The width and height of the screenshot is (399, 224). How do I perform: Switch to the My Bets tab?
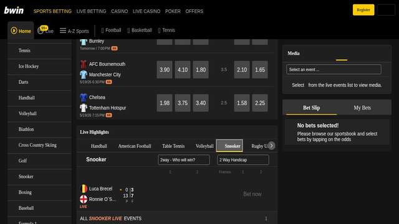pyautogui.click(x=362, y=108)
